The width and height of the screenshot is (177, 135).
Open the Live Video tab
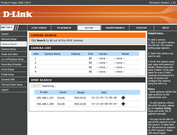point(39,28)
